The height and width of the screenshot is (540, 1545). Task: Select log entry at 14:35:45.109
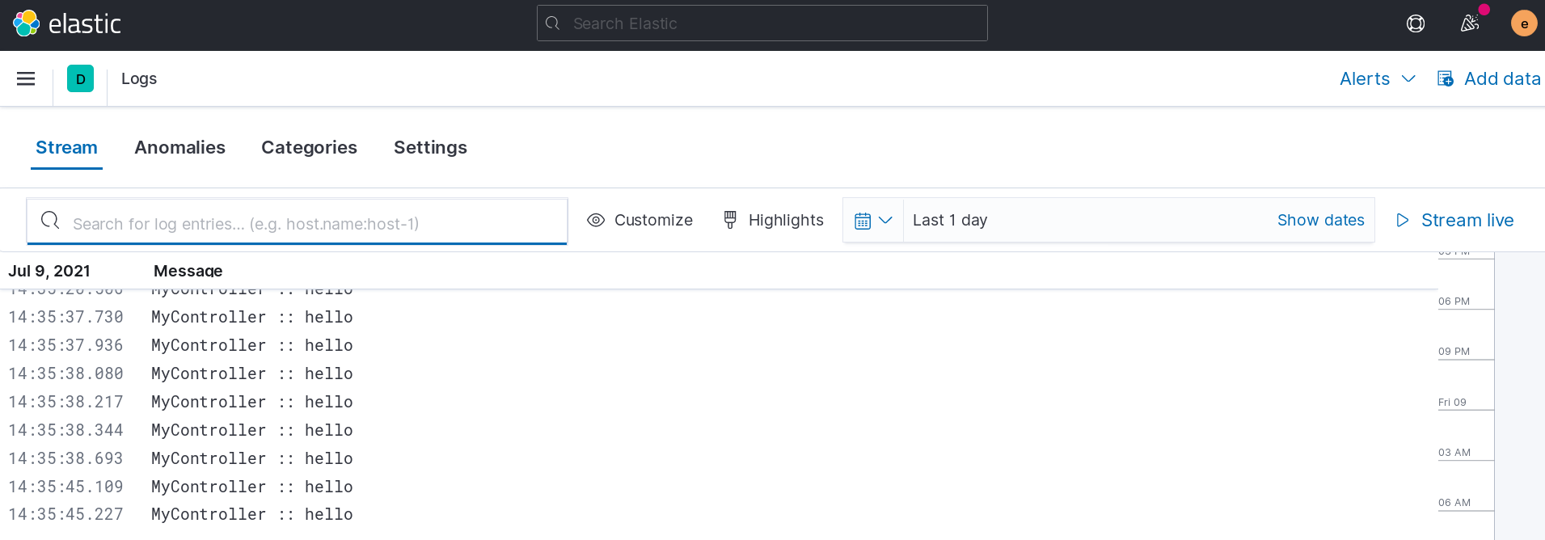719,487
